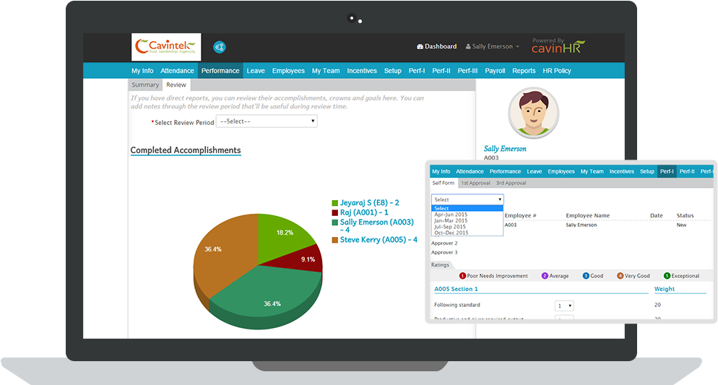Image resolution: width=718 pixels, height=385 pixels.
Task: Open the period Select combo box in Perf-I window
Action: [467, 199]
